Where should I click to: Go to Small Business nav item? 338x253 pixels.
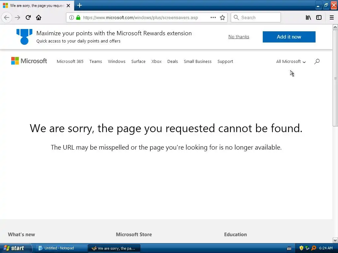point(198,62)
